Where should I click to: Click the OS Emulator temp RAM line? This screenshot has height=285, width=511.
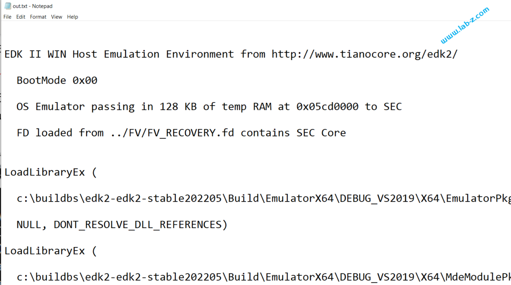(x=170, y=106)
